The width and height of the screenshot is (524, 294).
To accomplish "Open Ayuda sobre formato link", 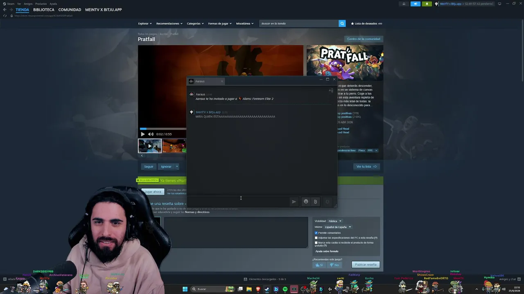I will (x=327, y=251).
